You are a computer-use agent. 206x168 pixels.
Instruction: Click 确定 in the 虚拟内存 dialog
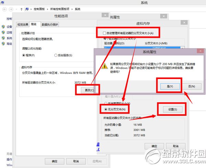tap(154, 146)
